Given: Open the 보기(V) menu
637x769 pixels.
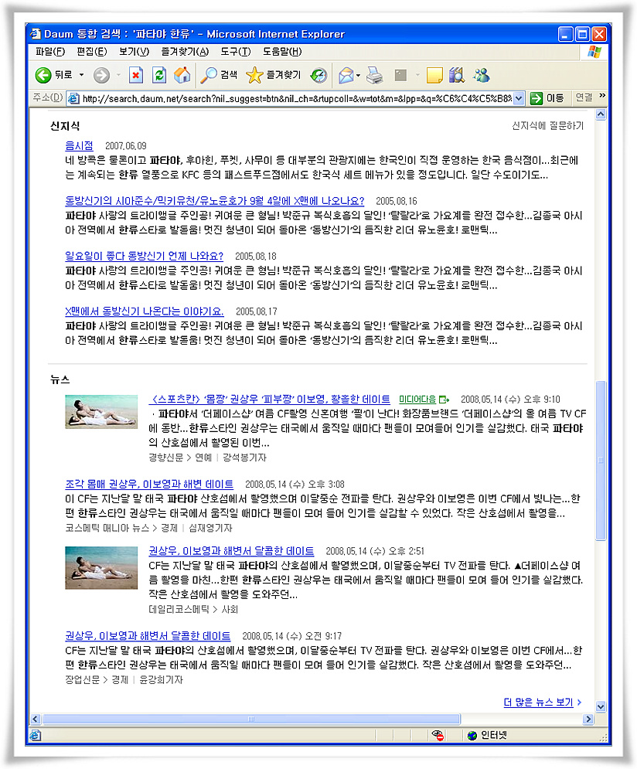Looking at the screenshot, I should click(134, 52).
